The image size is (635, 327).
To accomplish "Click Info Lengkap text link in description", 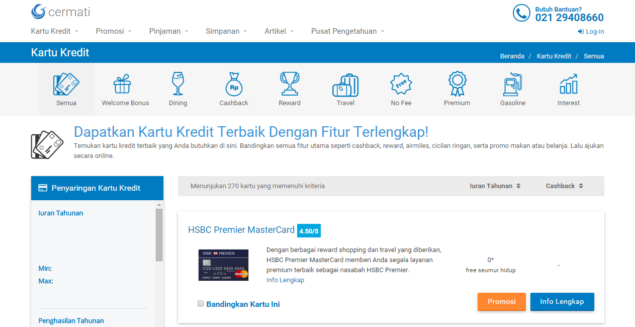I will point(285,280).
